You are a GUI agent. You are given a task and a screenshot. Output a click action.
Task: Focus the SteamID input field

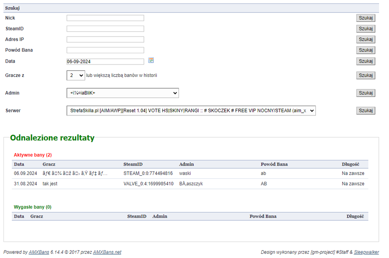[105, 29]
